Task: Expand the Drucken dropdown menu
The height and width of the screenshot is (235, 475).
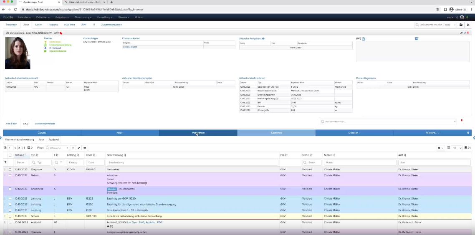Action: coord(354,133)
